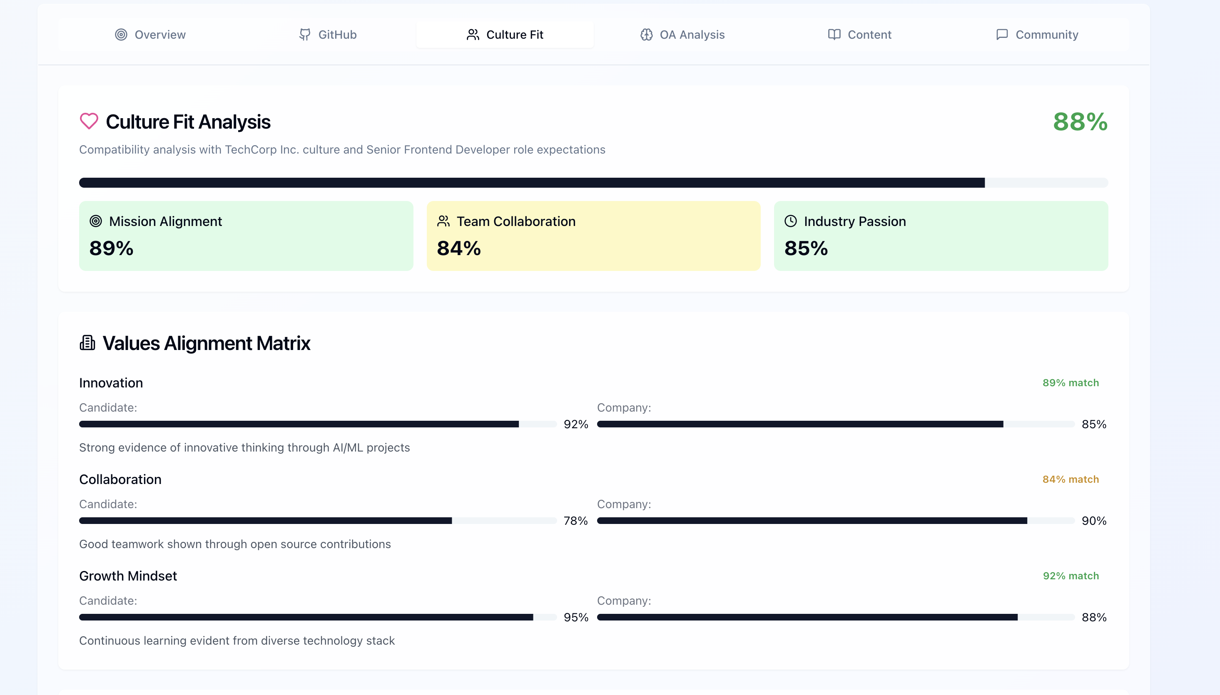Click the brain icon next to OA Analysis
Screen dimensions: 1220x695
646,35
